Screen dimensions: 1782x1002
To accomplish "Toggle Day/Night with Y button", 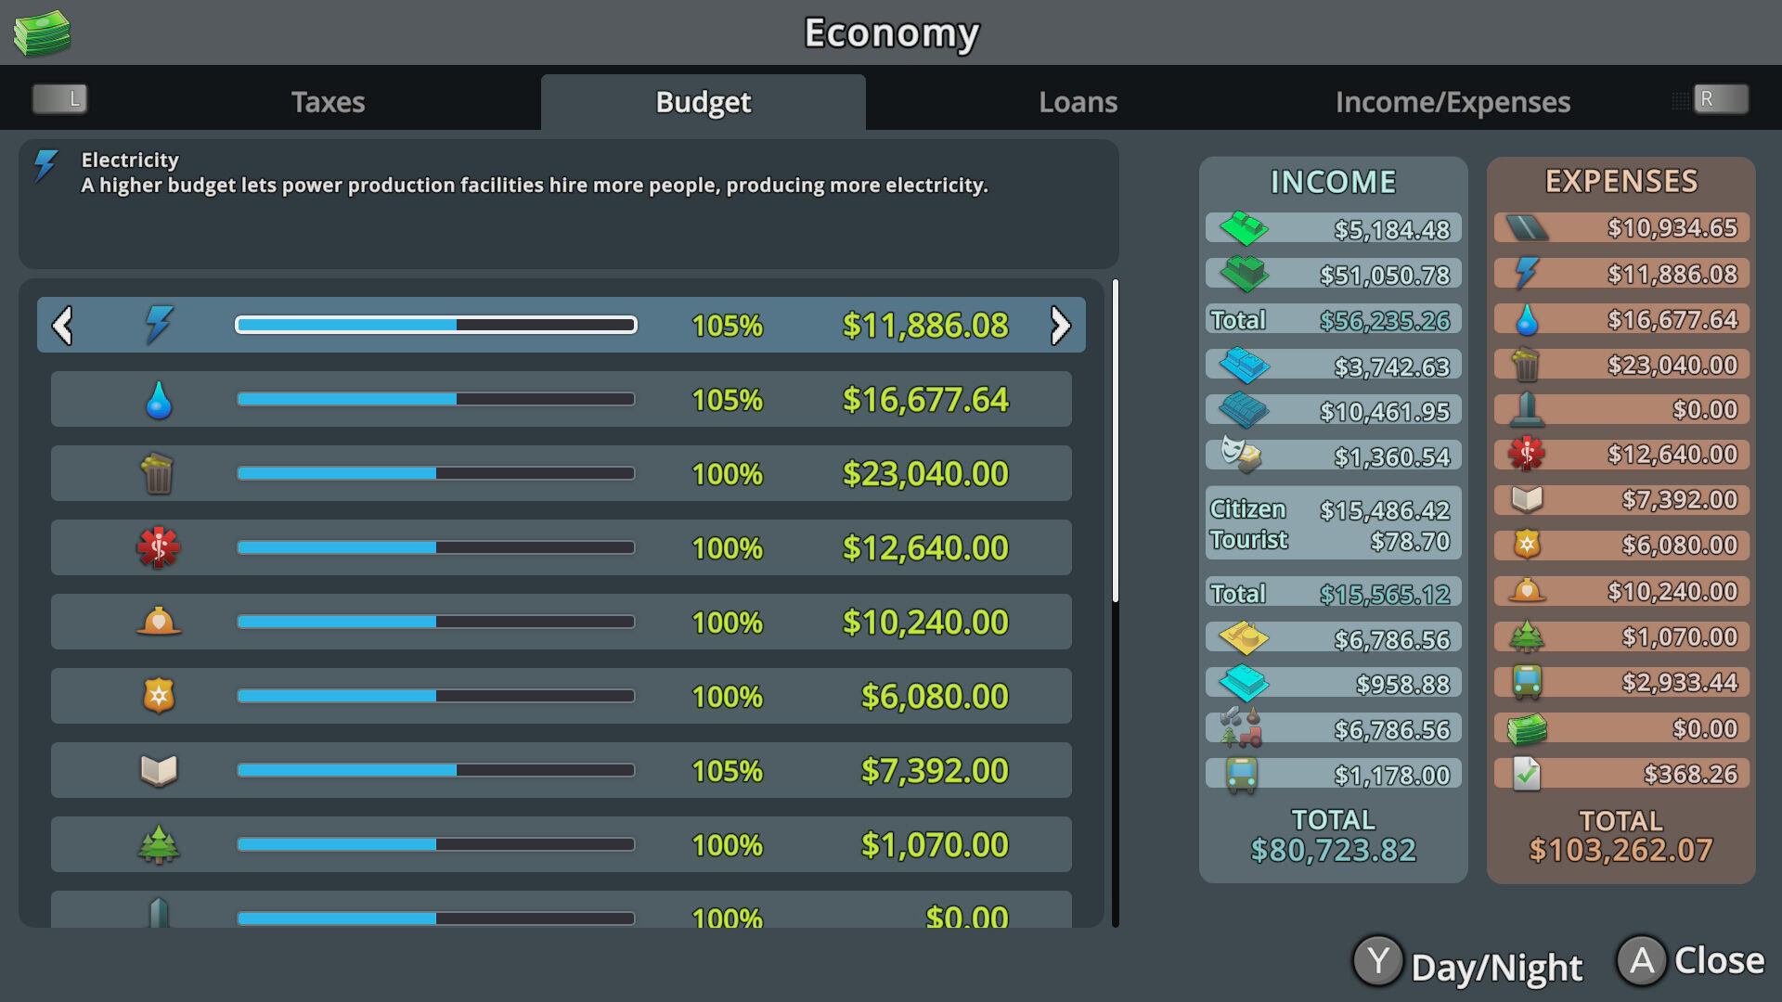I will point(1377,962).
